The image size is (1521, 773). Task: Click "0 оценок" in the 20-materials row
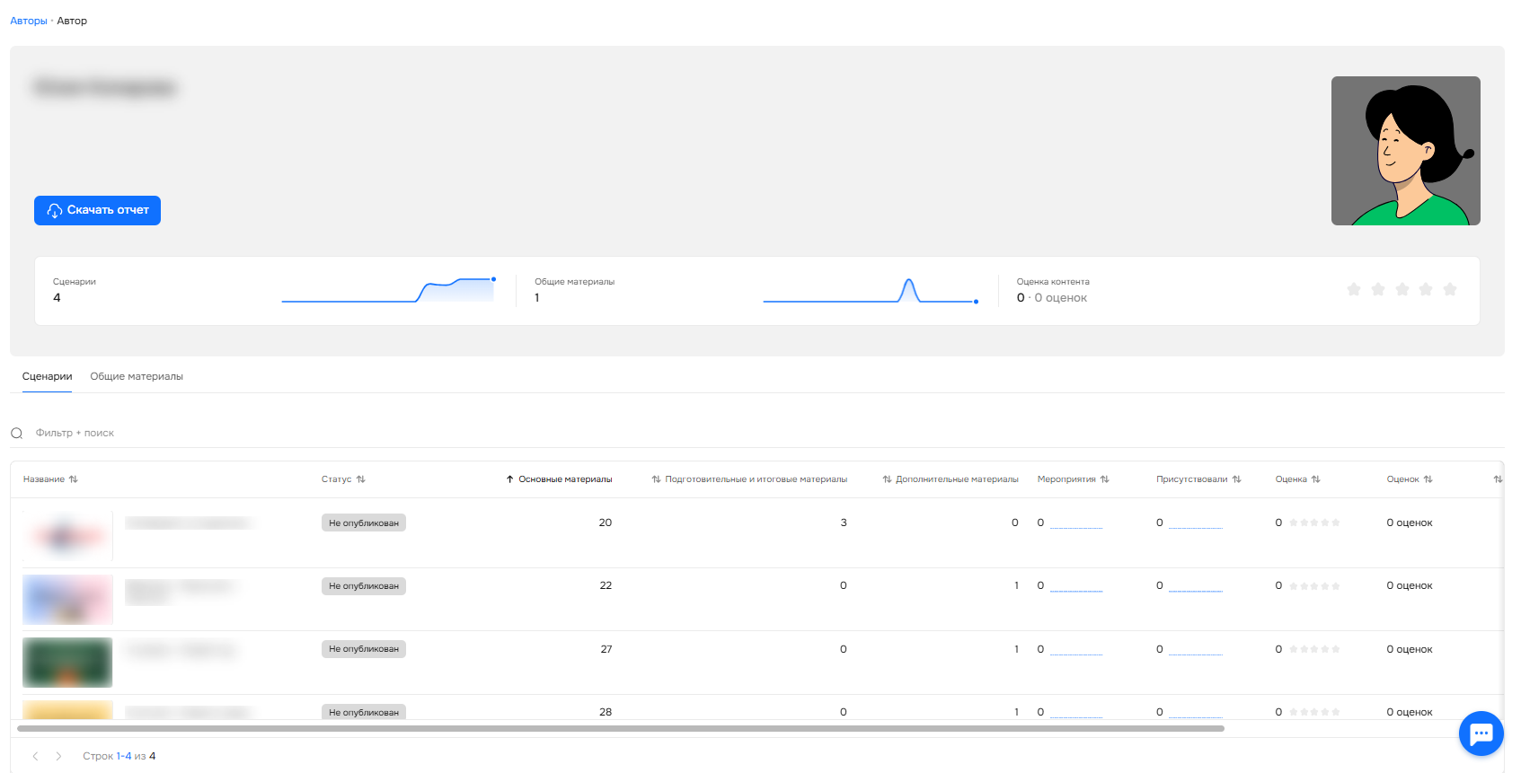pyautogui.click(x=1410, y=523)
